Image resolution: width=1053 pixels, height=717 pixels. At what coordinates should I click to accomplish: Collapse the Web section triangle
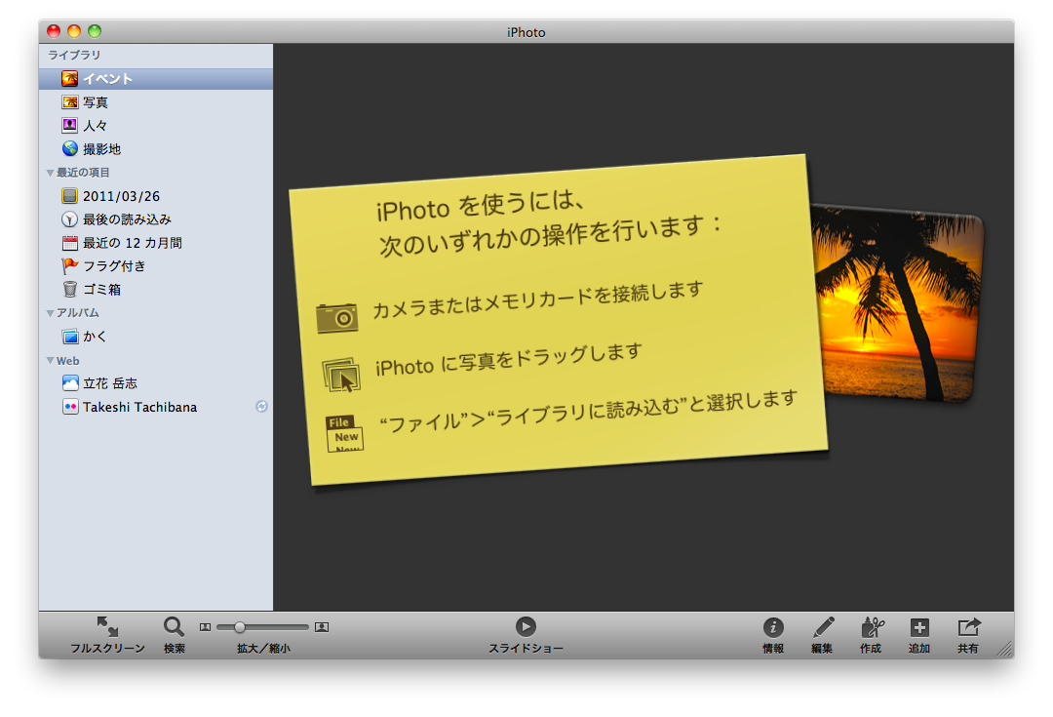click(51, 361)
